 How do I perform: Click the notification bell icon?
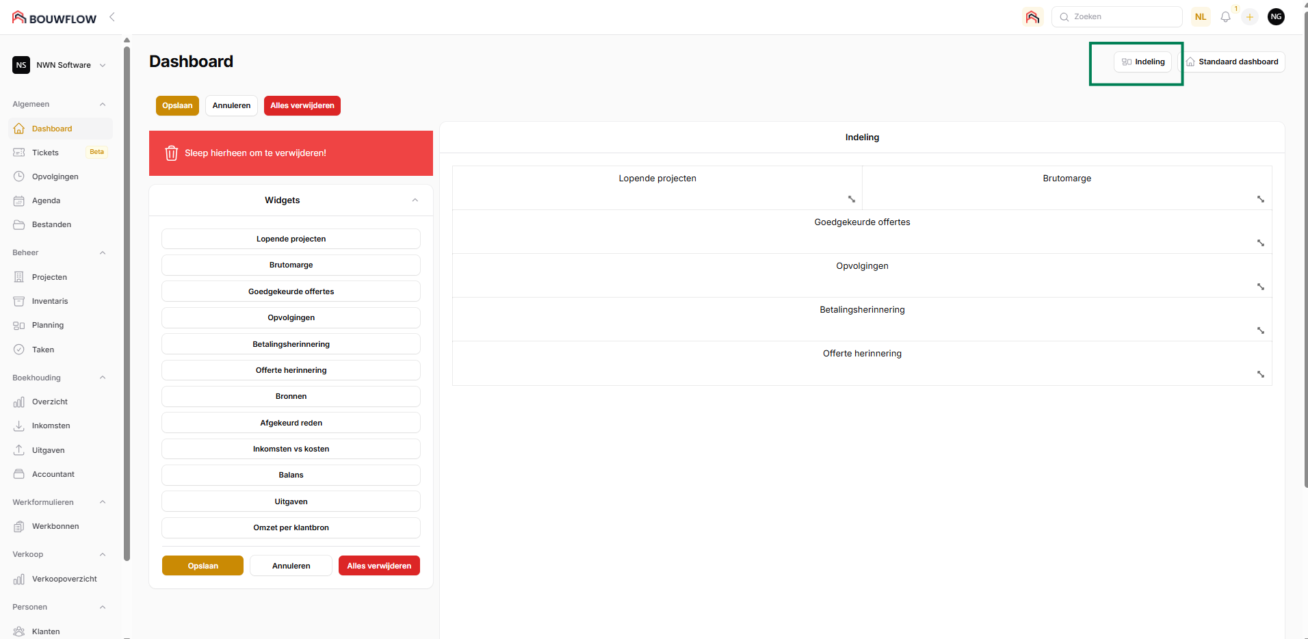coord(1225,17)
